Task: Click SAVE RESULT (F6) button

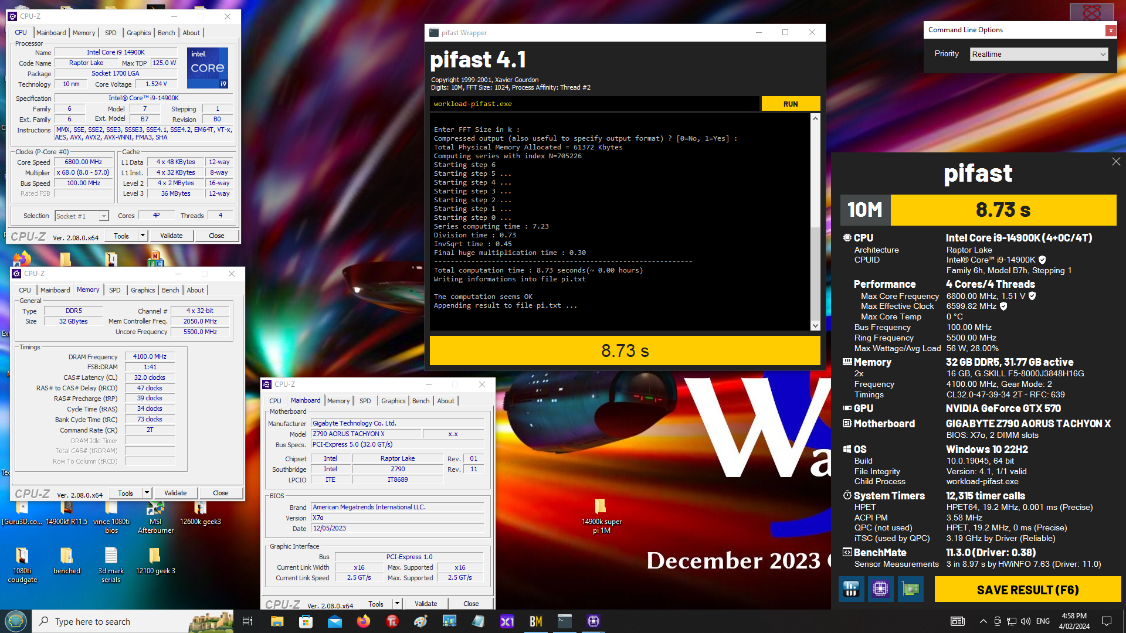Action: tap(1027, 590)
